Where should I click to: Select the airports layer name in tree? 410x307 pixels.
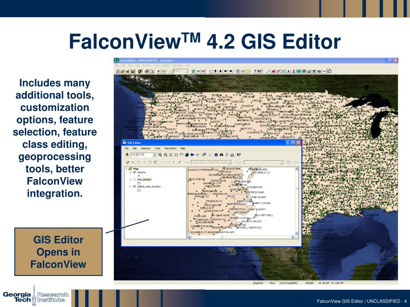[x=141, y=172]
